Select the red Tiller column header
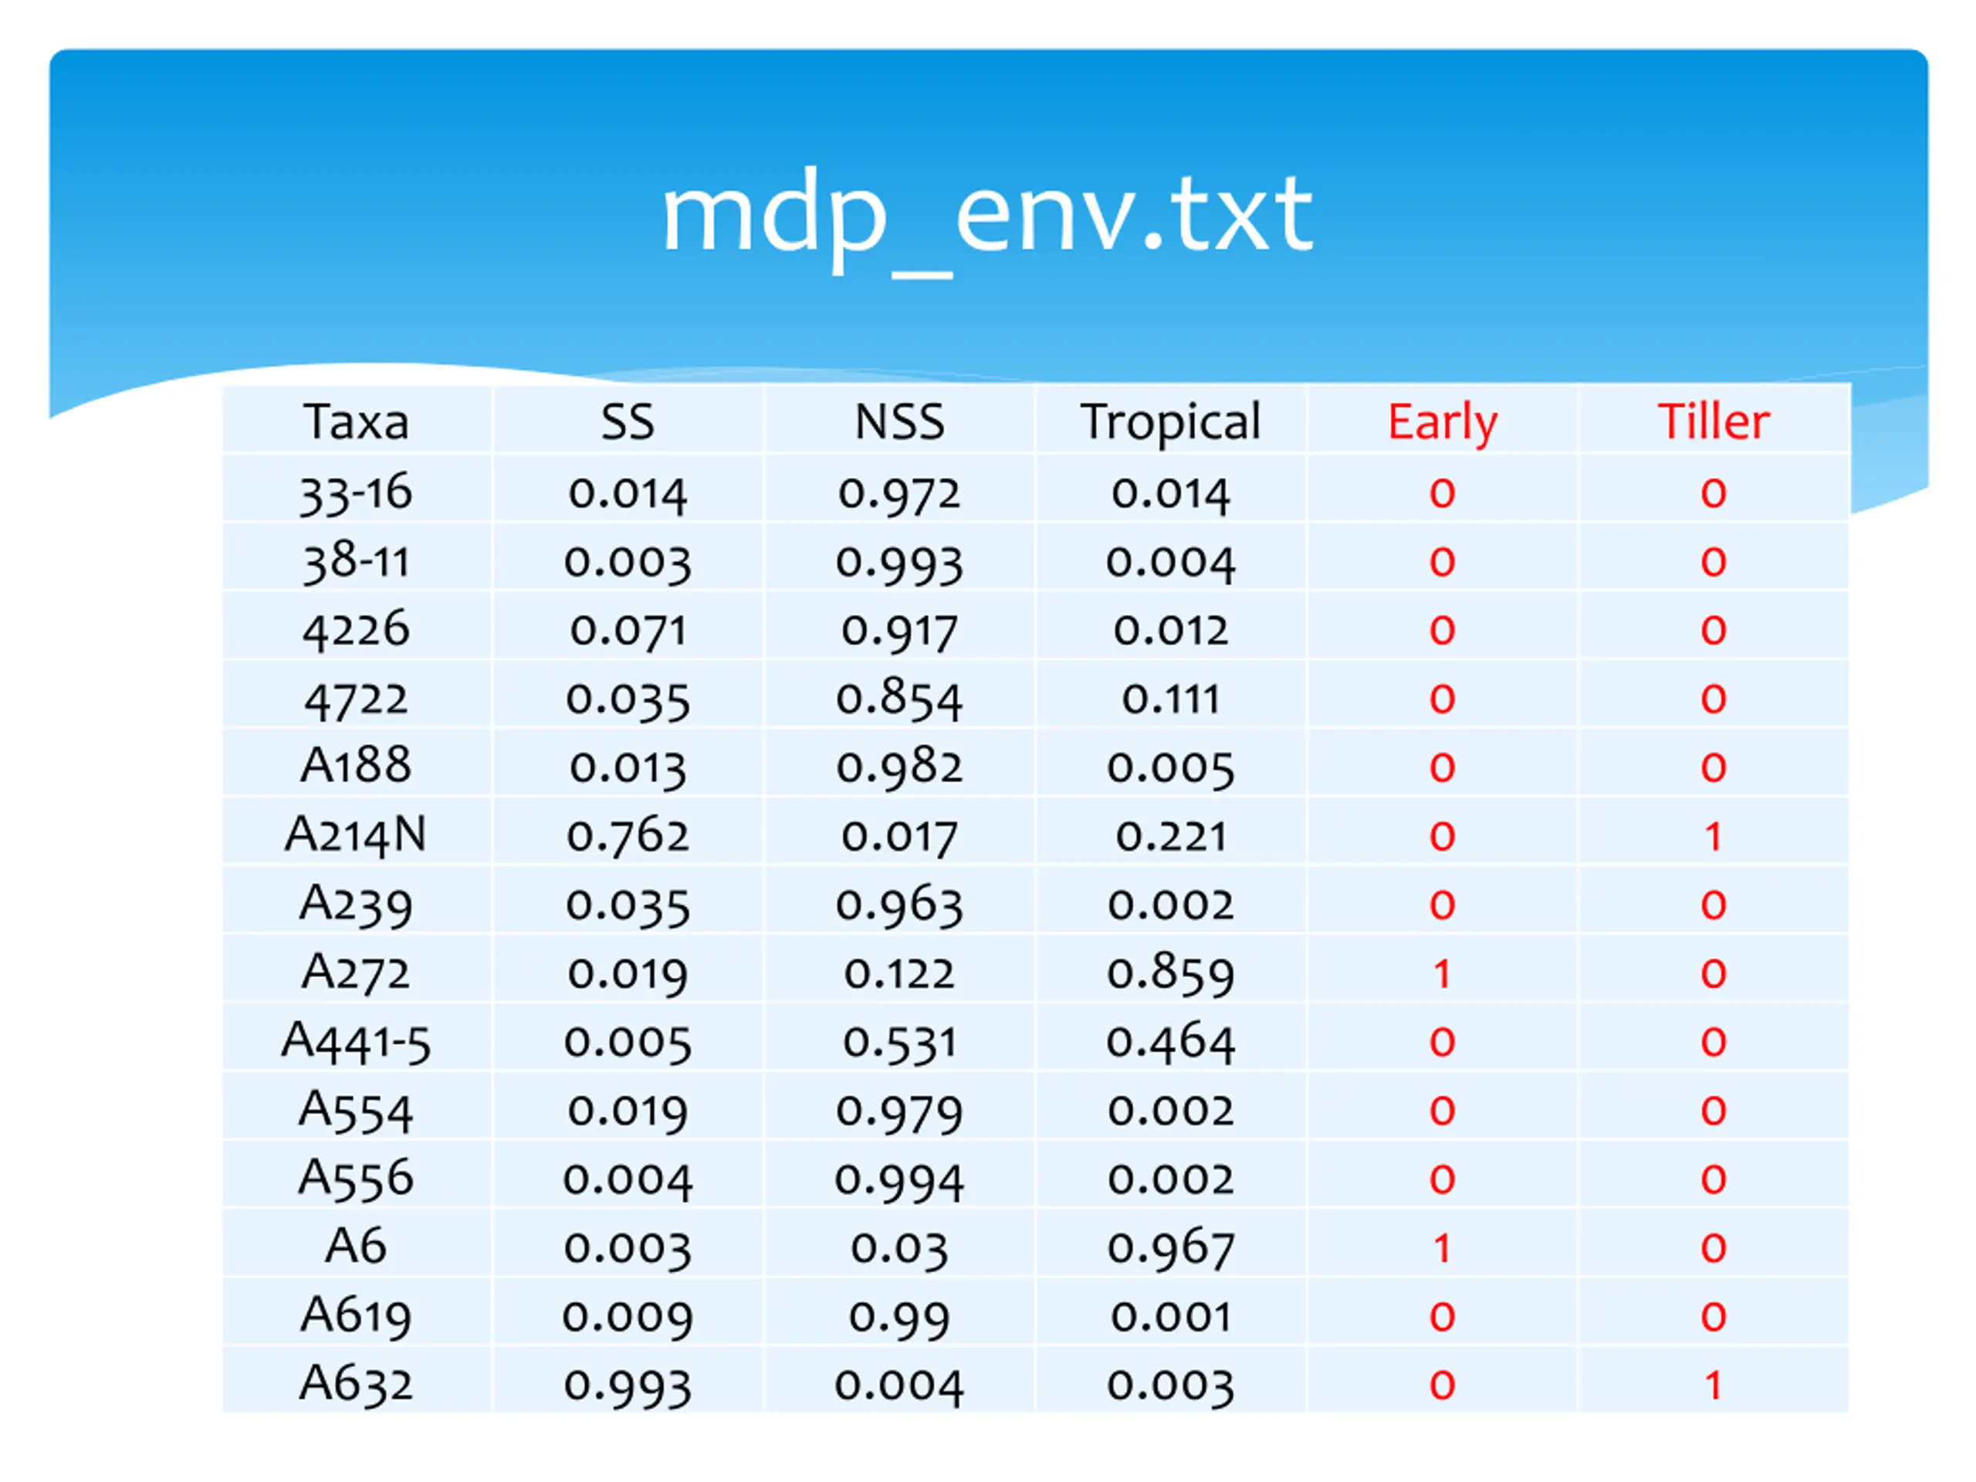 tap(1714, 421)
